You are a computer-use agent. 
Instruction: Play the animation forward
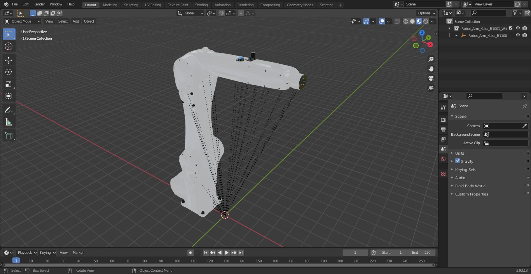[227, 253]
